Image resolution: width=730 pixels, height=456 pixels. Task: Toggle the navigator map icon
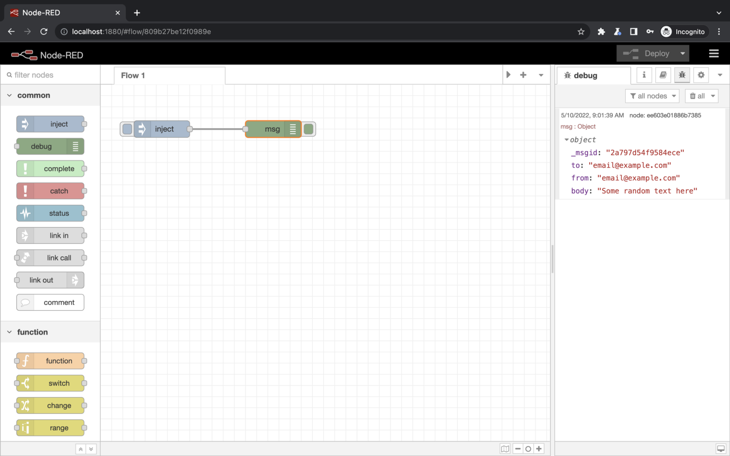pos(505,449)
